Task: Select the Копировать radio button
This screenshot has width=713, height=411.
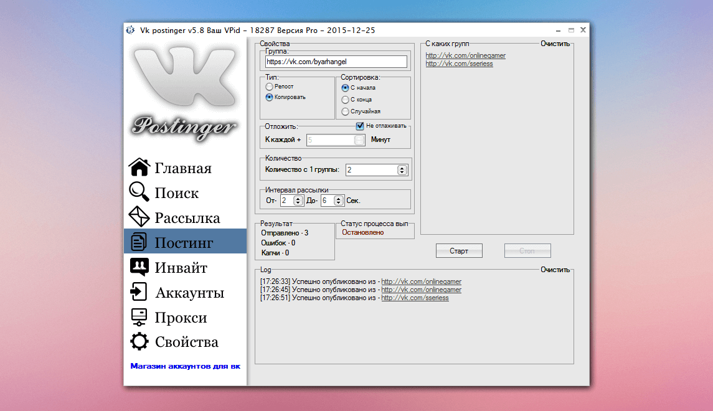Action: pyautogui.click(x=269, y=97)
